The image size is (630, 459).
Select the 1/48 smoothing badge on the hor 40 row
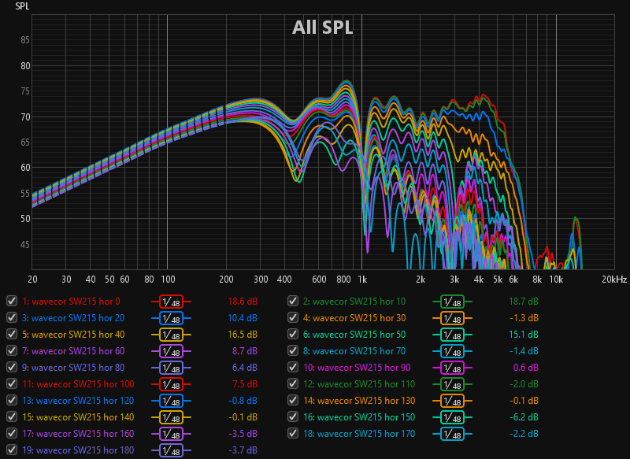tap(171, 335)
